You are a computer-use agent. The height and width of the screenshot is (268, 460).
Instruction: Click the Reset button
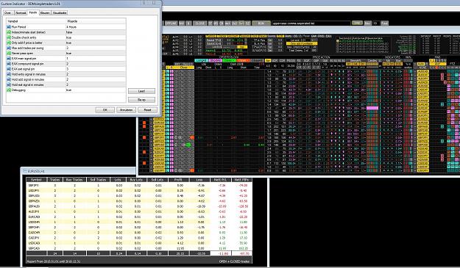pos(147,110)
